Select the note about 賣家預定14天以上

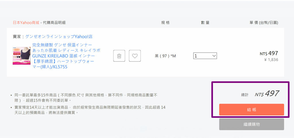(x=90, y=110)
